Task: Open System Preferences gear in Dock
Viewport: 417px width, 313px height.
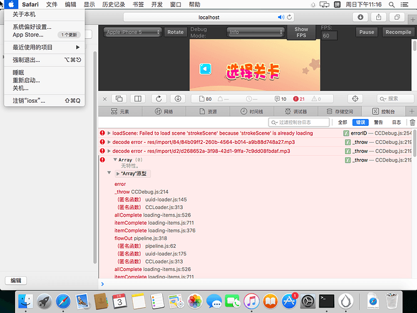Action: point(308,301)
